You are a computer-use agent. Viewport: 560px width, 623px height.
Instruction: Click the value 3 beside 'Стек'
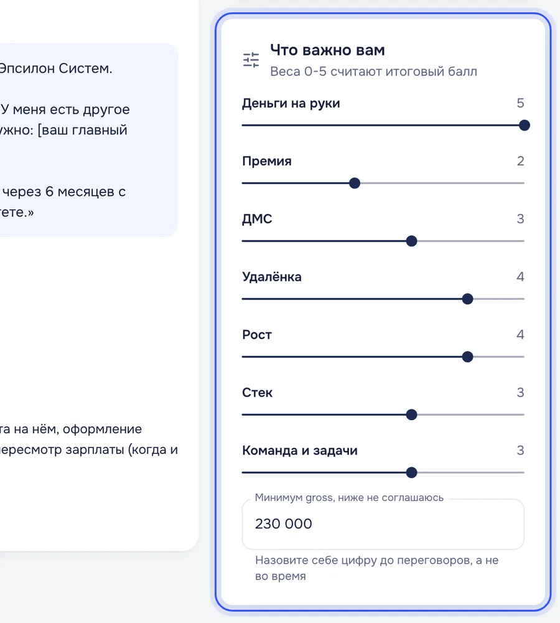(520, 393)
